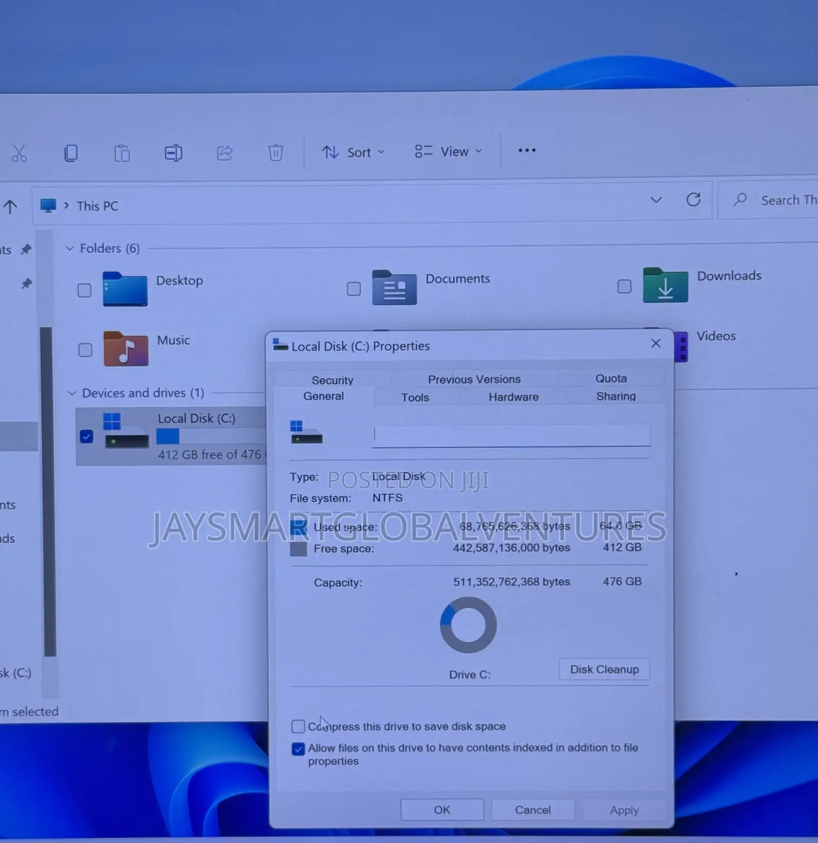
Task: Go up one folder level arrow
Action: (x=10, y=206)
